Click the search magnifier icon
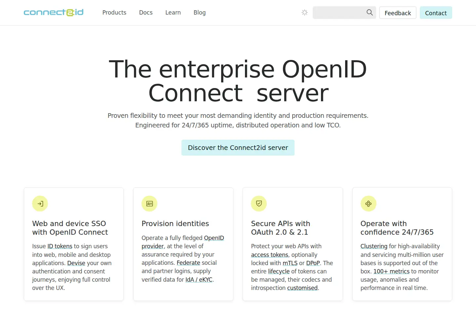476x331 pixels. pyautogui.click(x=370, y=13)
